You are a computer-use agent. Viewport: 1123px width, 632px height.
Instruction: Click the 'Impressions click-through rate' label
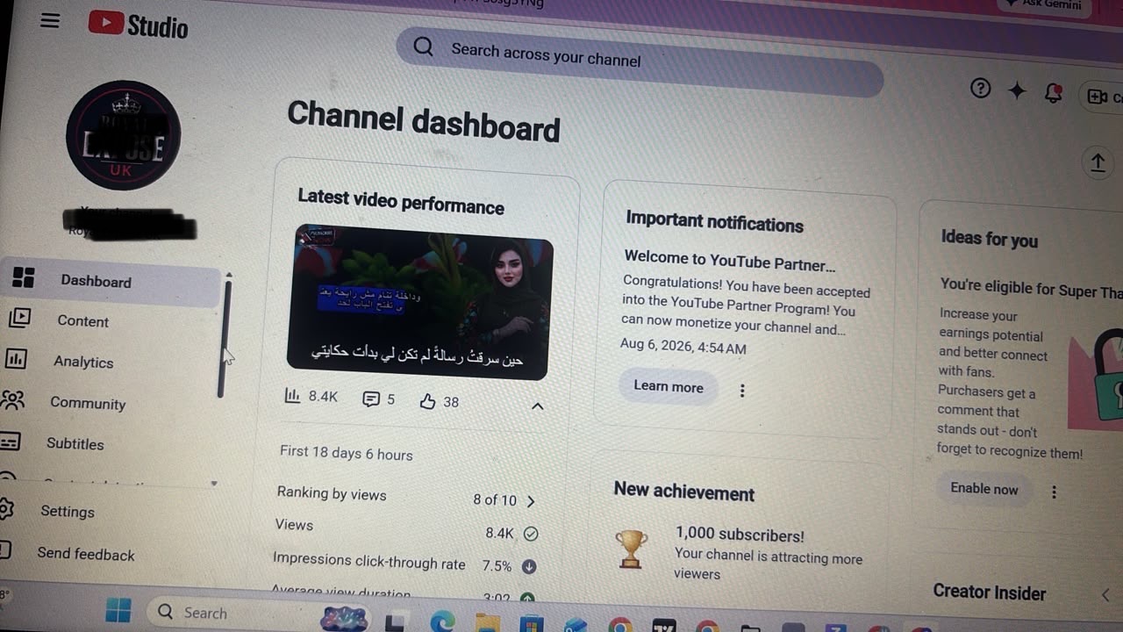[x=368, y=561]
